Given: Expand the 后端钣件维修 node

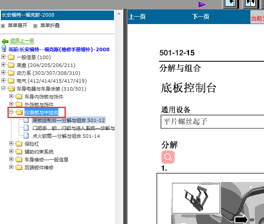Looking at the screenshot, I should tap(11, 167).
